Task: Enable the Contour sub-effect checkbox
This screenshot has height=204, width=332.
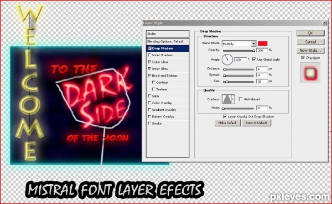Action: coord(153,82)
